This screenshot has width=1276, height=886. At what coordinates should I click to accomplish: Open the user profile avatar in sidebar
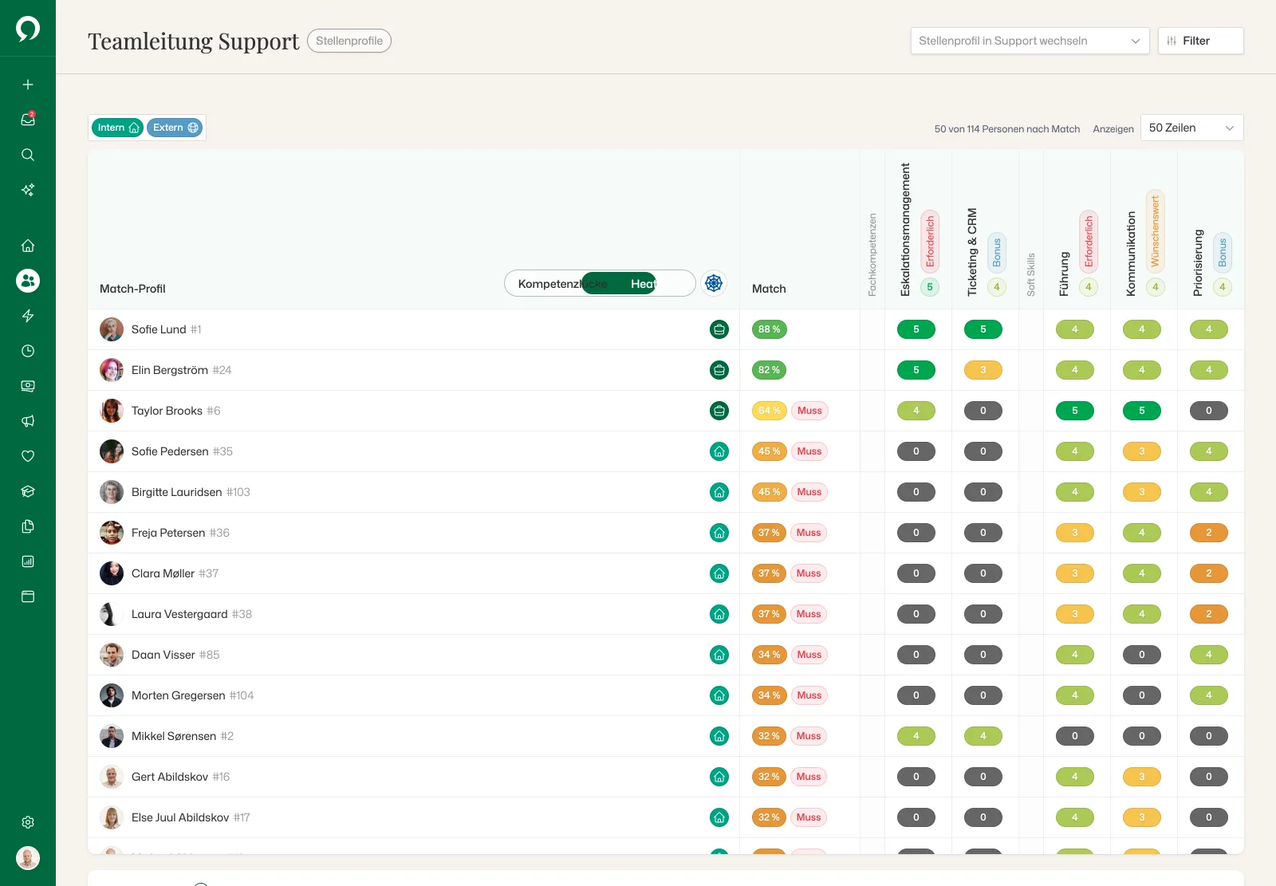28,858
